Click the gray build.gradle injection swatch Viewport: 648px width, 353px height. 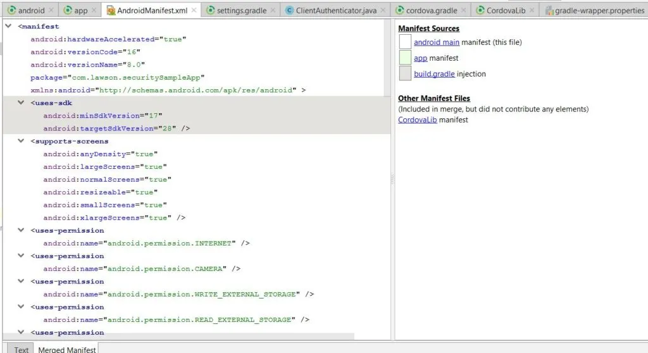coord(405,73)
